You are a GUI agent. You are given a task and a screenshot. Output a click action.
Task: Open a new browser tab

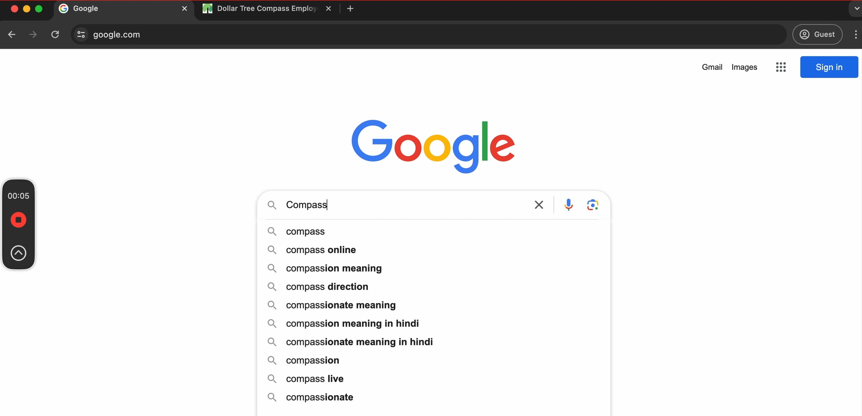[350, 8]
